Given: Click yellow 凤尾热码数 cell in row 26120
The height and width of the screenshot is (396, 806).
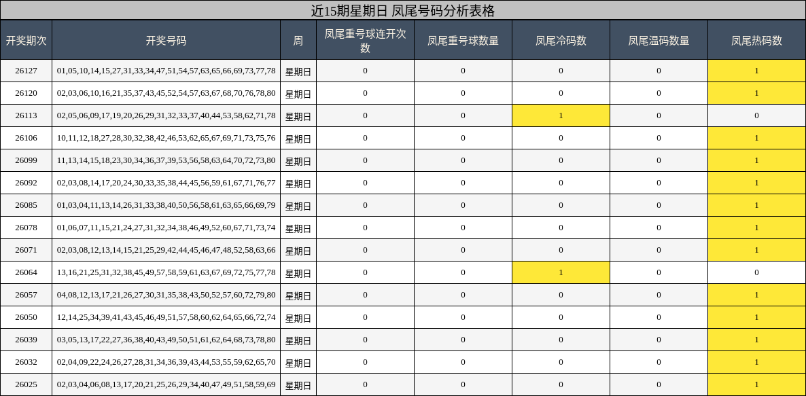Looking at the screenshot, I should pyautogui.click(x=756, y=93).
